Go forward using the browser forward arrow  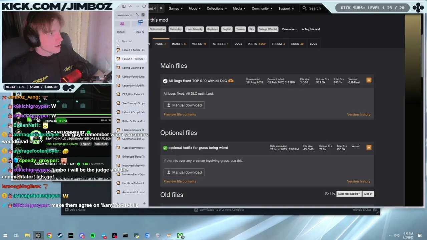(x=137, y=6)
